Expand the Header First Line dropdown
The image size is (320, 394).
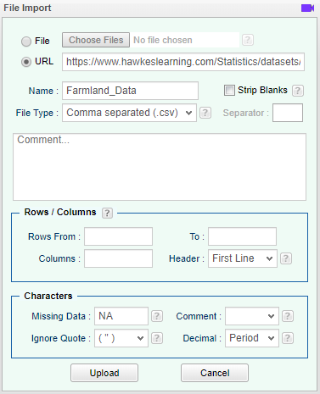[243, 258]
